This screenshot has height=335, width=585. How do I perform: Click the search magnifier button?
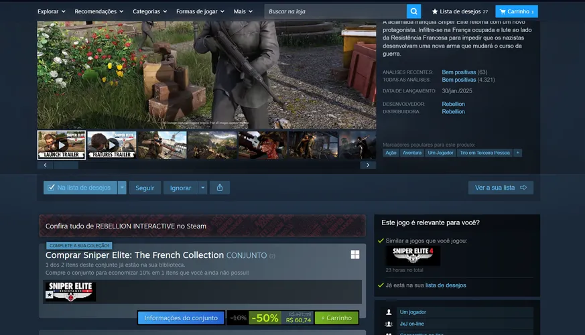point(413,11)
